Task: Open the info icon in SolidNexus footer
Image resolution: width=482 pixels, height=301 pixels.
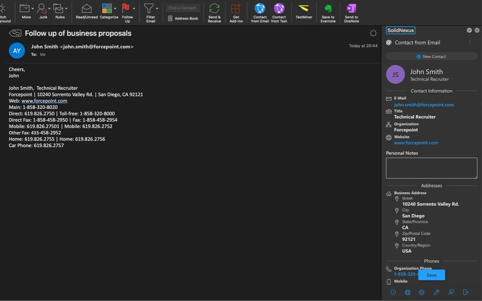Action: pyautogui.click(x=393, y=292)
